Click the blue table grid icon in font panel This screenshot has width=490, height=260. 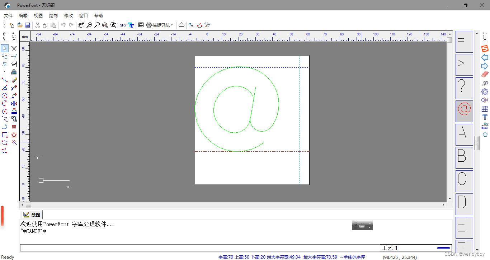(485, 109)
